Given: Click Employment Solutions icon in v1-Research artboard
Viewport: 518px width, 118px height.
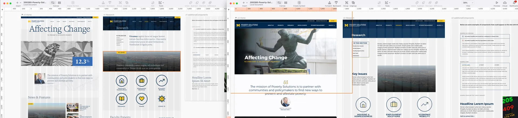Looking at the screenshot, I should 141,81.
